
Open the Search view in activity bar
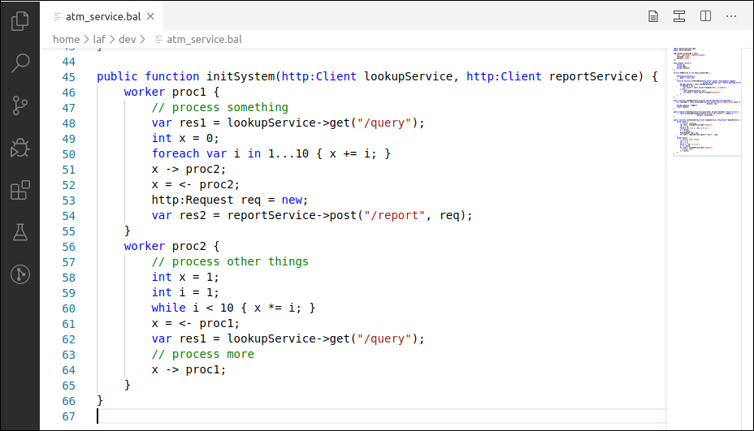tap(19, 63)
